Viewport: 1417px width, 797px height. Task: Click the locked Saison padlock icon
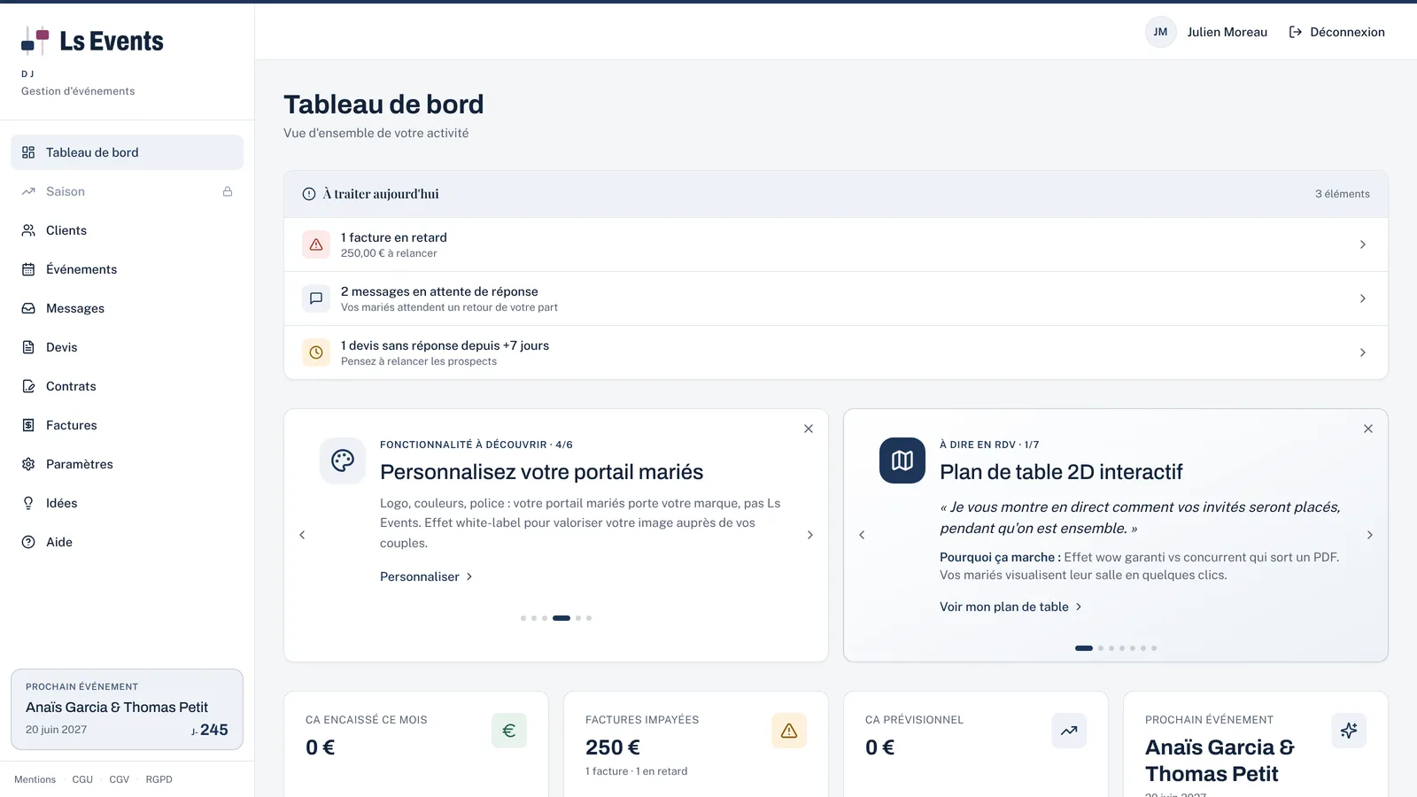point(228,191)
